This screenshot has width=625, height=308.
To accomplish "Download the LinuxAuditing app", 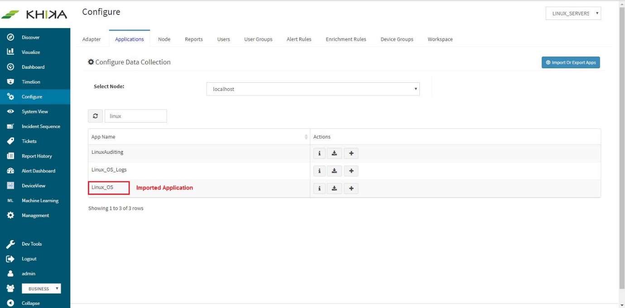I will point(335,154).
